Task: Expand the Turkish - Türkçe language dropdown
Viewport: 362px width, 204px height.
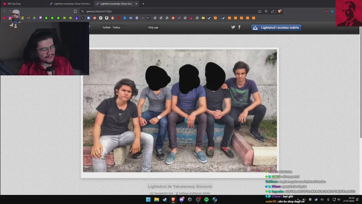Action: pos(113,27)
